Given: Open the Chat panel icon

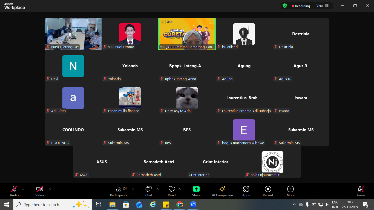Looking at the screenshot, I should point(149,189).
